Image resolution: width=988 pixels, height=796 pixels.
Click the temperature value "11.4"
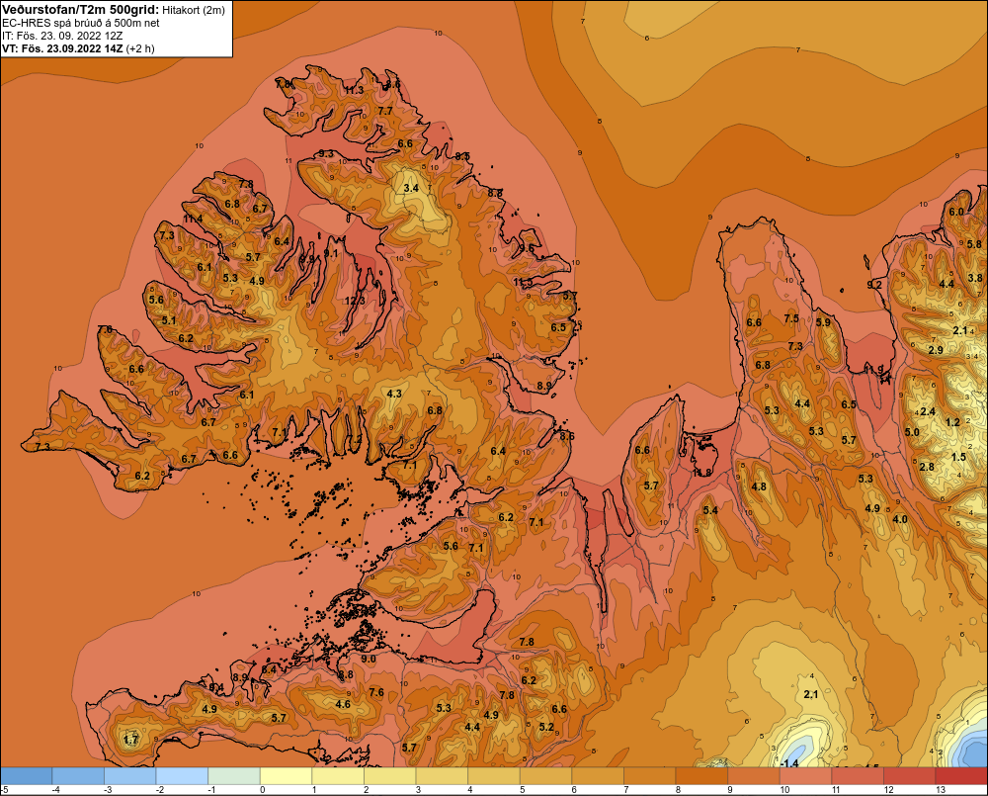click(x=193, y=219)
